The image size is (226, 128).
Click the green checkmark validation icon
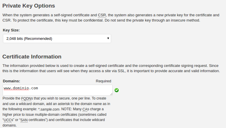(x=117, y=90)
